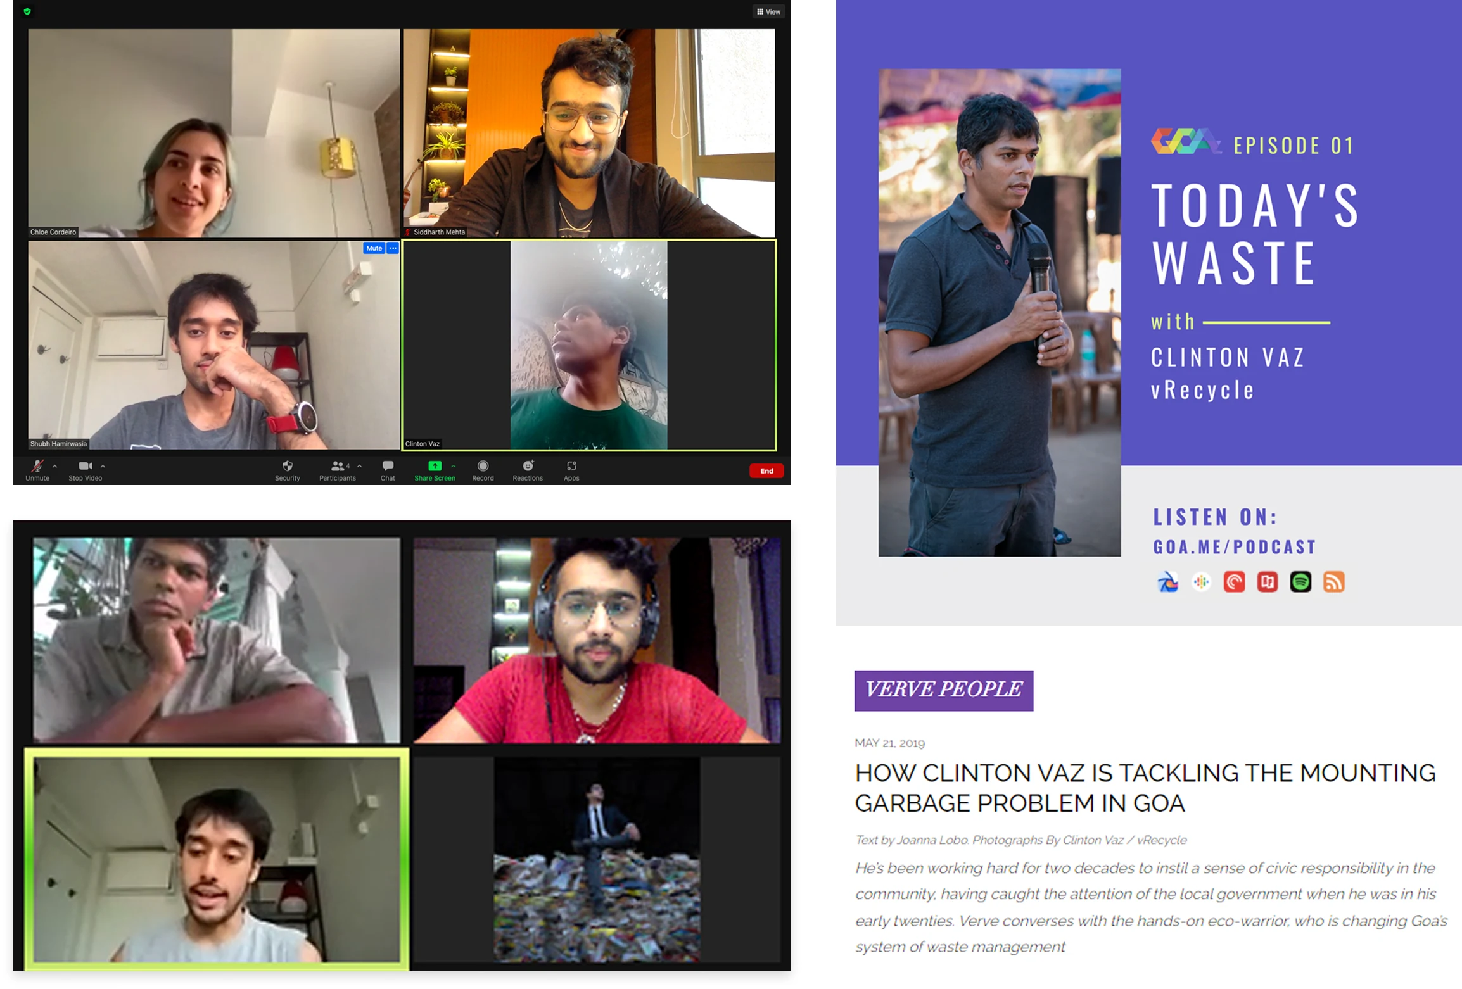
Task: Click the Pocket Casts icon on the poster
Action: (x=1234, y=582)
